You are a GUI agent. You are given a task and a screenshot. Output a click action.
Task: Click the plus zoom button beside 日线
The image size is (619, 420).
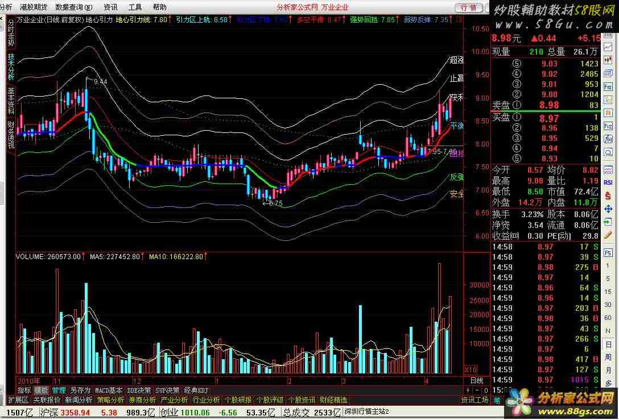468,390
